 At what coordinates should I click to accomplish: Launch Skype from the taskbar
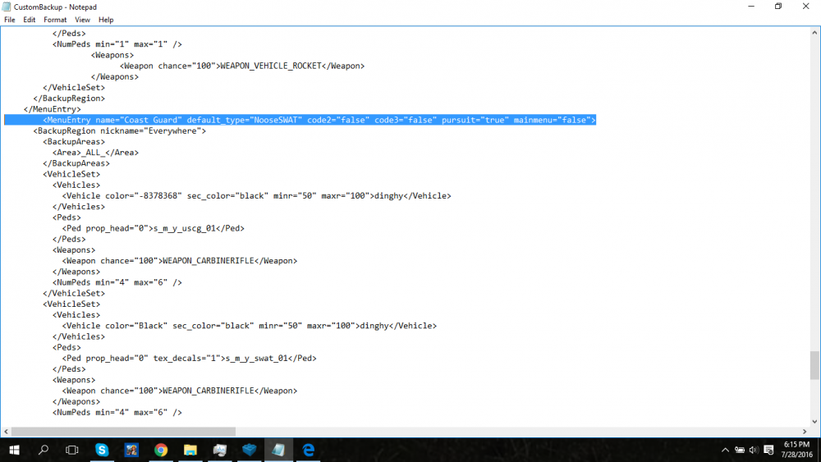pyautogui.click(x=102, y=450)
